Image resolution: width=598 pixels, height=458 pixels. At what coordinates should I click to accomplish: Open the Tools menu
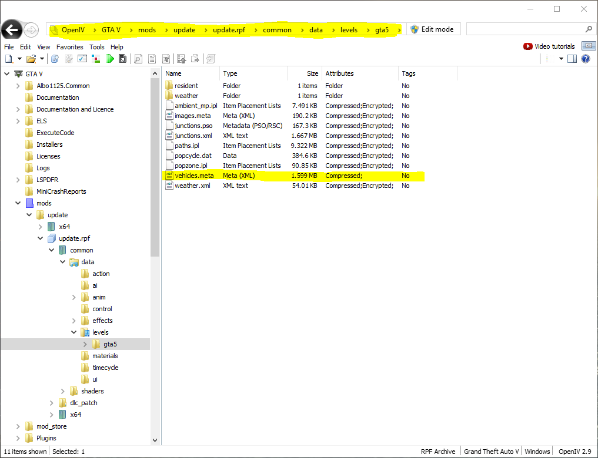click(x=96, y=47)
